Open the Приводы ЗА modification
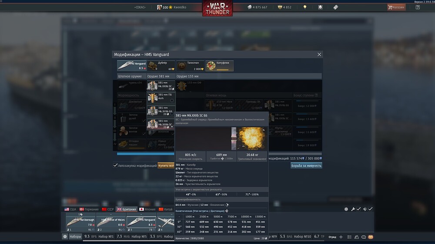Image resolution: width=435 pixels, height=244 pixels. 249,105
